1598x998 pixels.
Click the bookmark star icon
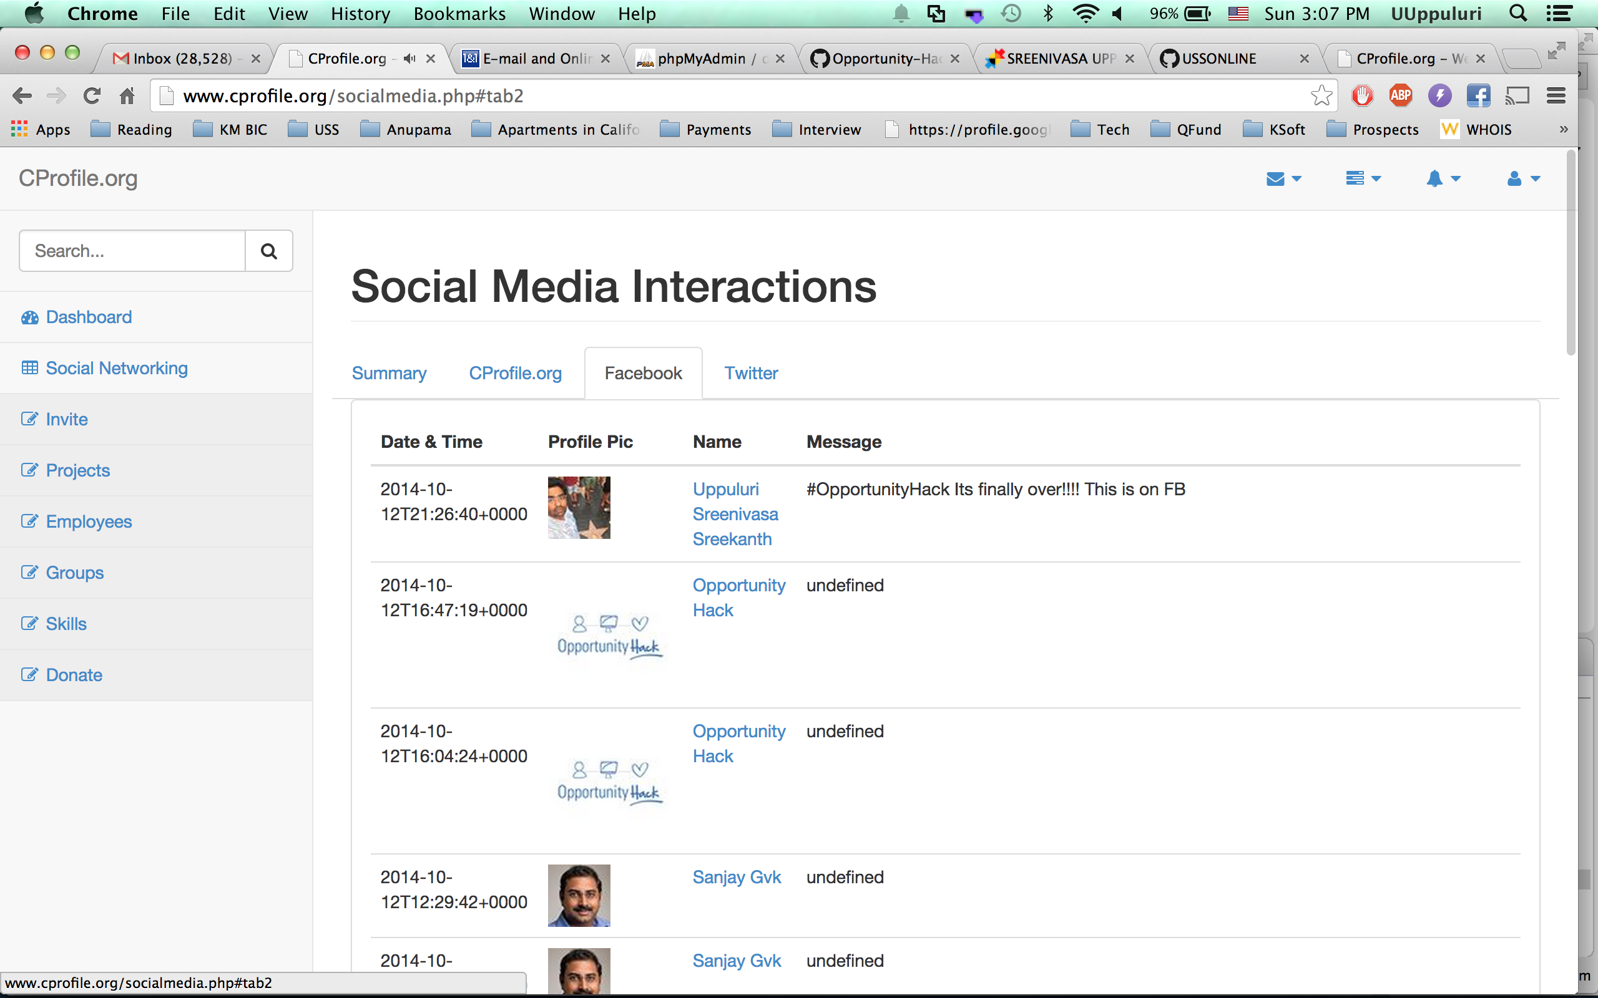pyautogui.click(x=1321, y=95)
